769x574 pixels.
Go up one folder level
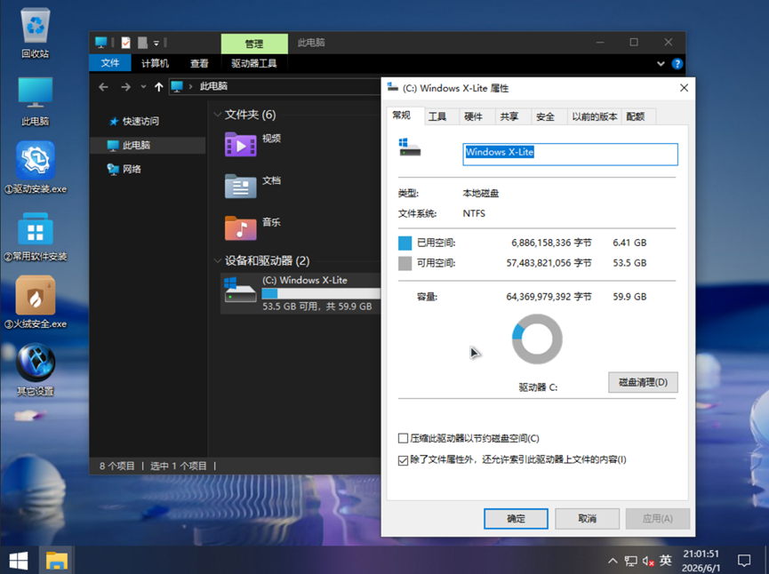click(158, 87)
